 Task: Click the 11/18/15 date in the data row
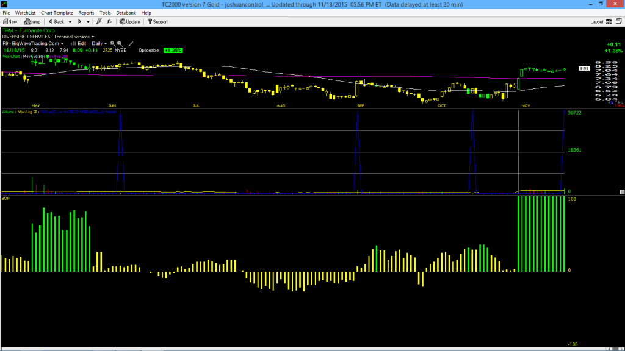pyautogui.click(x=15, y=51)
